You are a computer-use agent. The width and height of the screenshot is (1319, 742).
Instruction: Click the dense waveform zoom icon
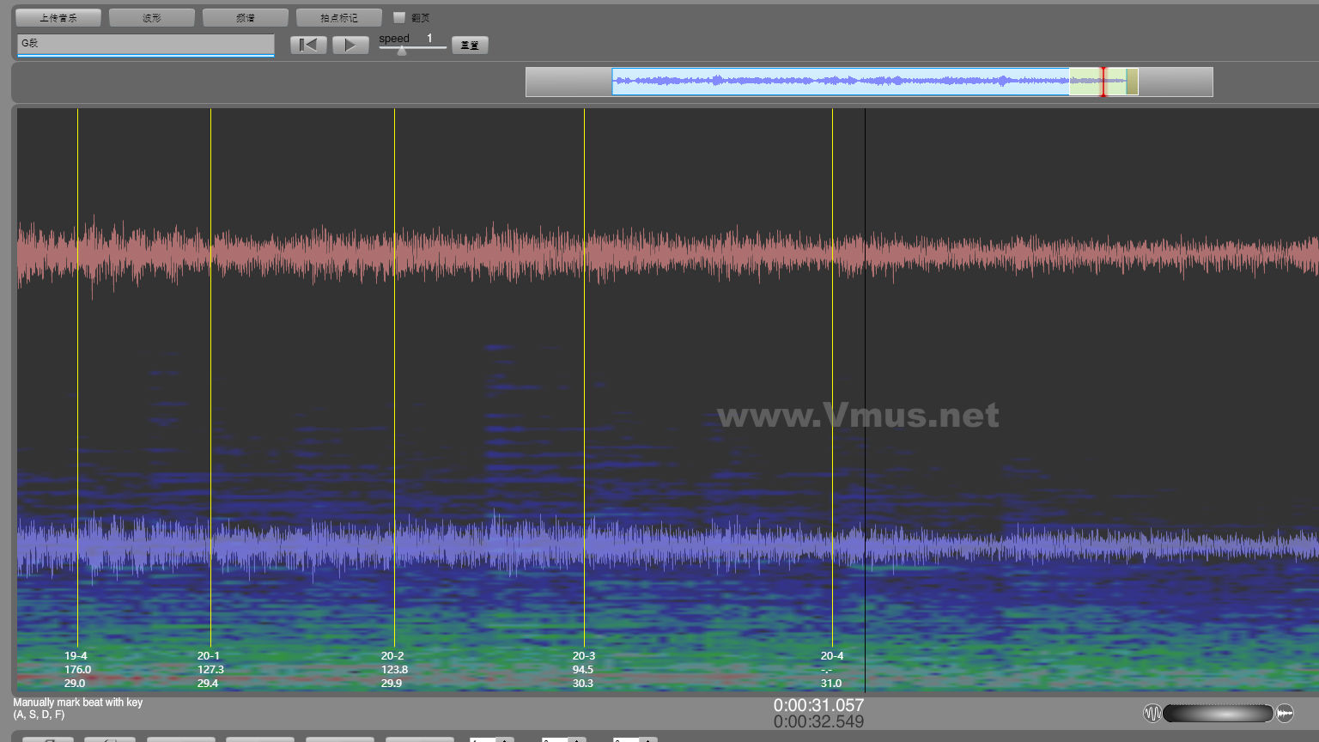point(1285,714)
